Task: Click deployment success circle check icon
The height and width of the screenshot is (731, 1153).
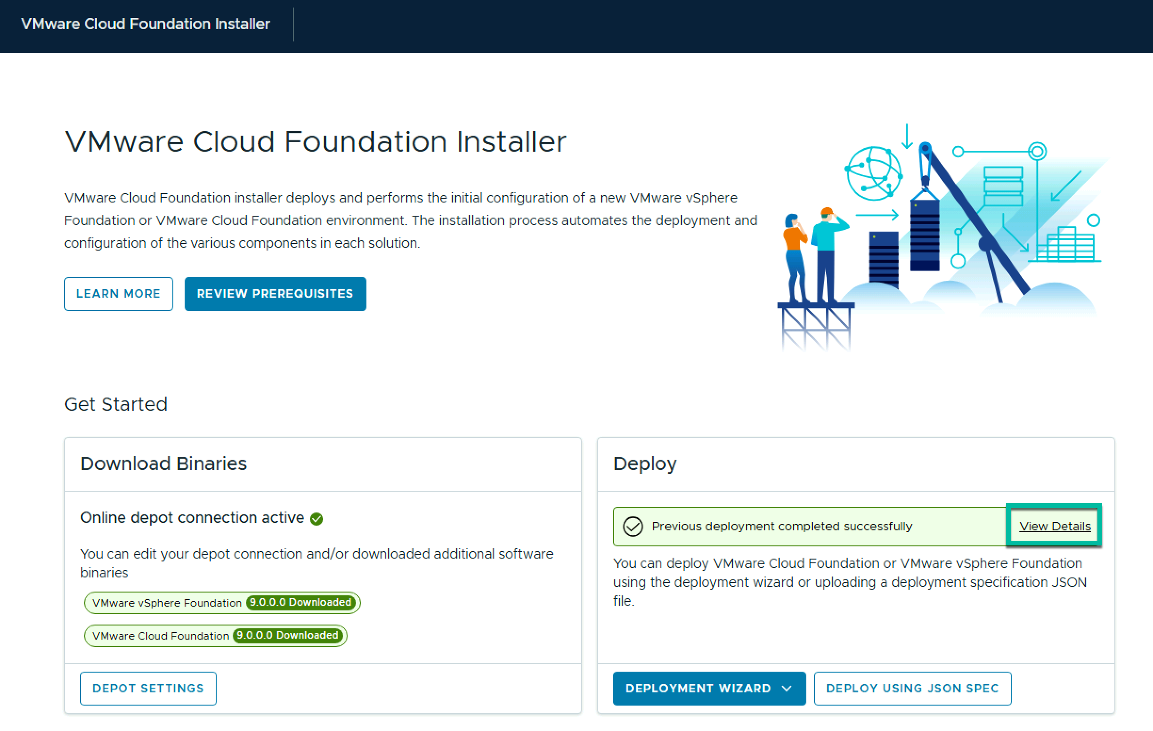Action: [633, 526]
